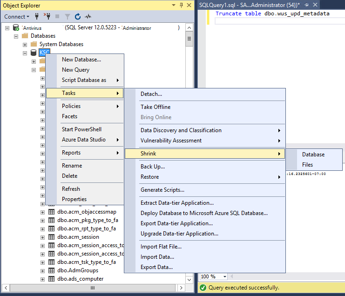Open the Restore submenu
This screenshot has width=345, height=296.
coord(205,177)
